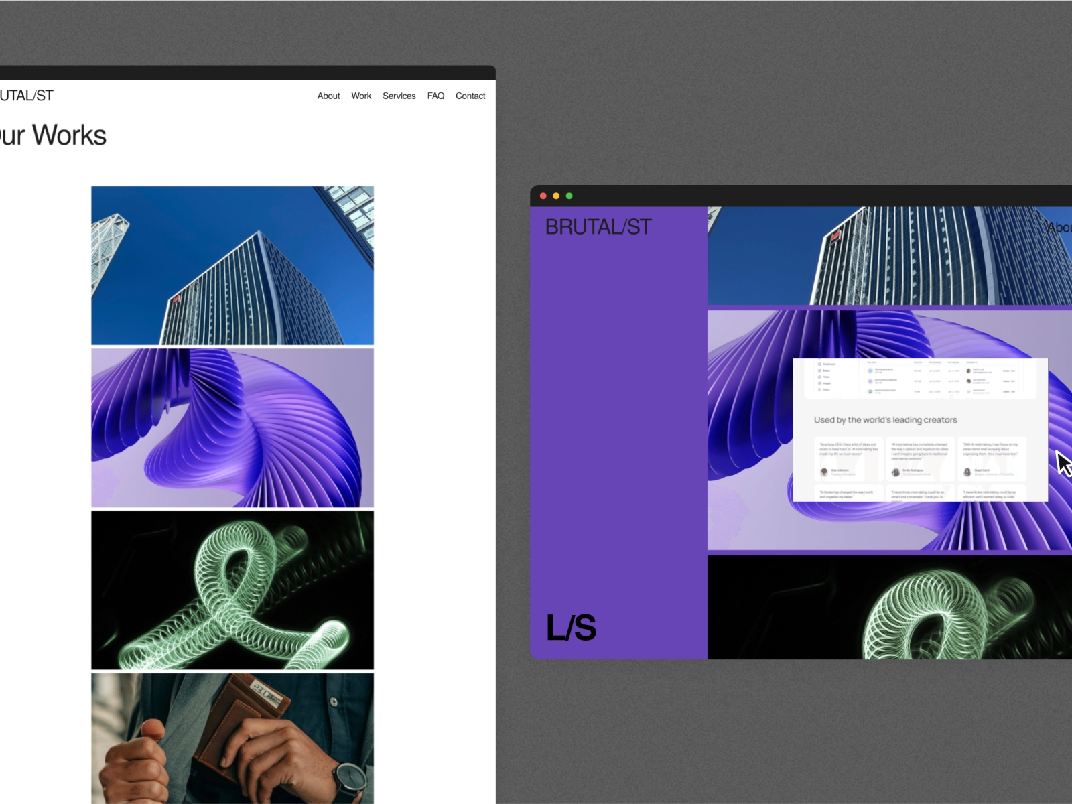The image size is (1072, 804).
Task: Click the Tech requirements file type icon
Action: pyautogui.click(x=870, y=371)
